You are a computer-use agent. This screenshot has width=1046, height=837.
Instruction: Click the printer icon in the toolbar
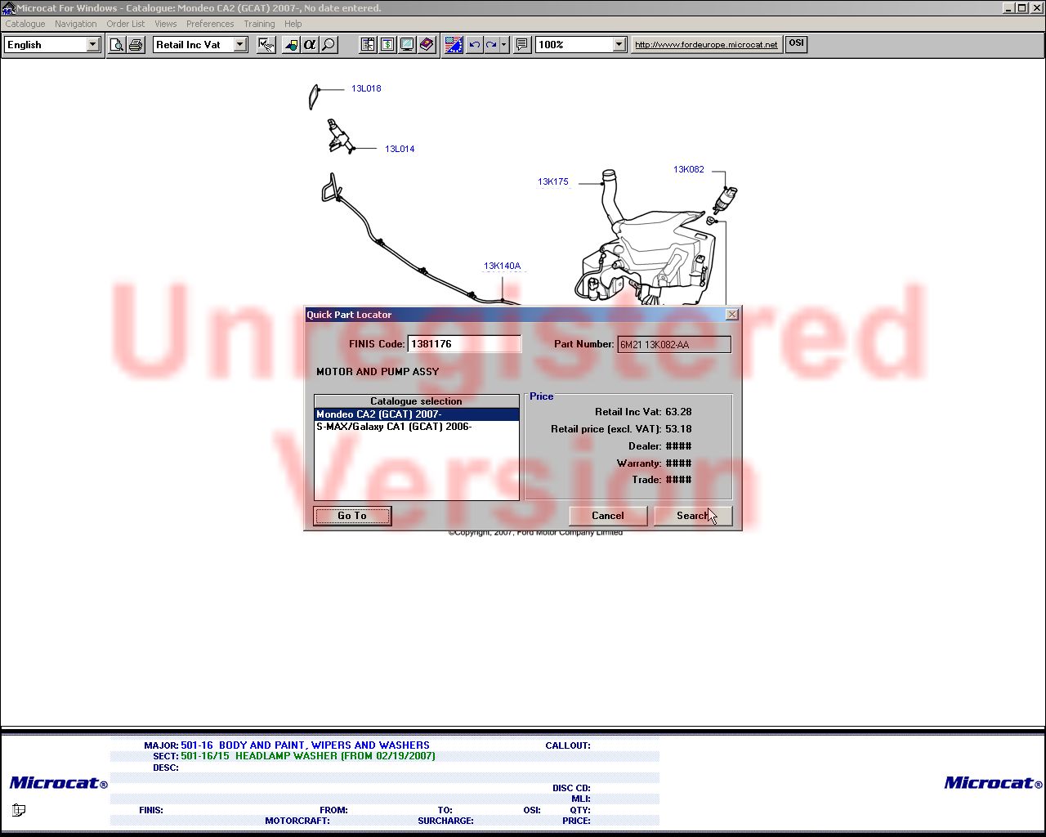click(x=136, y=45)
